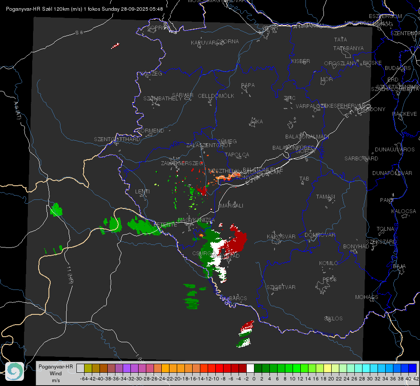Click the DOMBOVAR label
This screenshot has height=386, width=420.
(320, 235)
